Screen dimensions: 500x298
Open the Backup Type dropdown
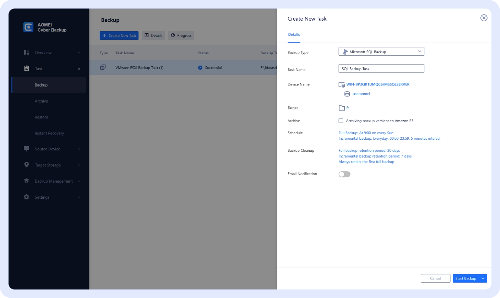(381, 52)
